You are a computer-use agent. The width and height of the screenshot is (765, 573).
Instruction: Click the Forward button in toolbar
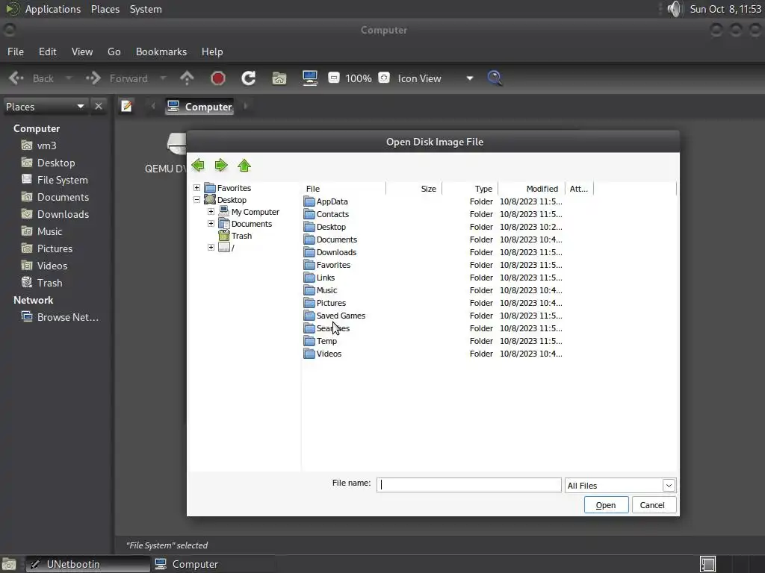click(x=117, y=78)
